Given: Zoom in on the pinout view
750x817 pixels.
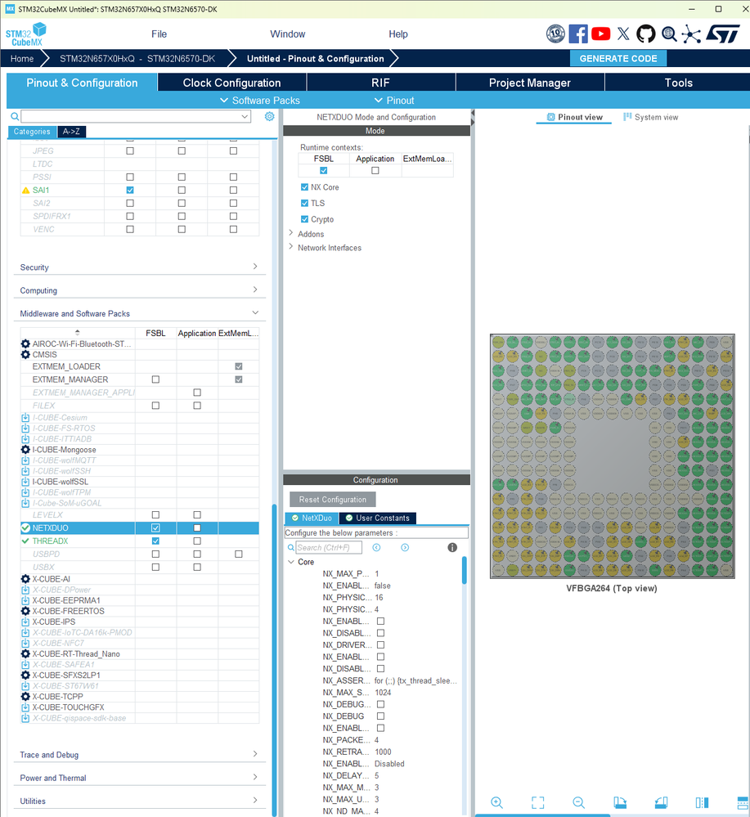Looking at the screenshot, I should tap(496, 802).
